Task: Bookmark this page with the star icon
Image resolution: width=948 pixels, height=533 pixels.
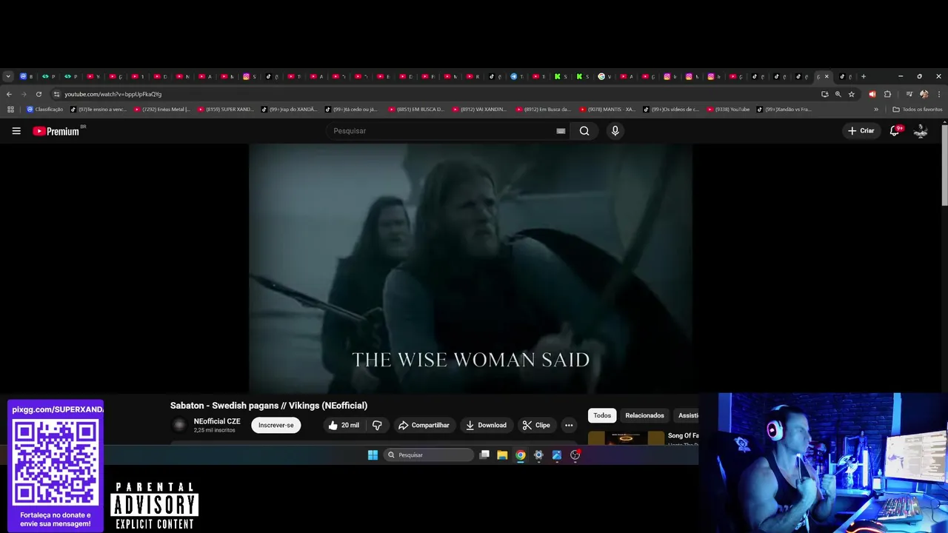Action: point(852,94)
